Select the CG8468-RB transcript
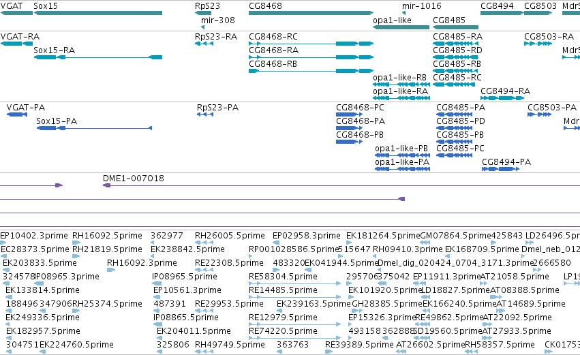580x355 pixels. click(273, 64)
